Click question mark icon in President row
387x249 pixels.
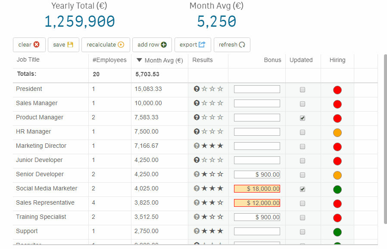point(197,89)
